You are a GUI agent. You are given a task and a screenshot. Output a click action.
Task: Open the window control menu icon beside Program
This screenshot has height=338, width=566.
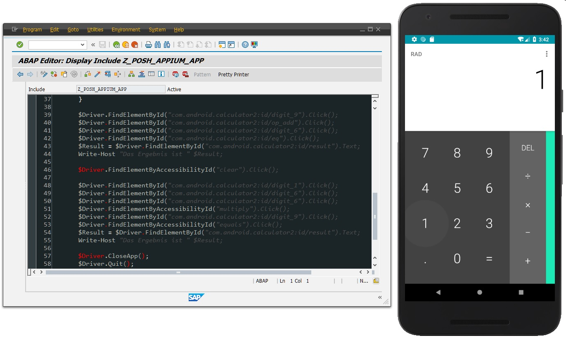(x=15, y=29)
